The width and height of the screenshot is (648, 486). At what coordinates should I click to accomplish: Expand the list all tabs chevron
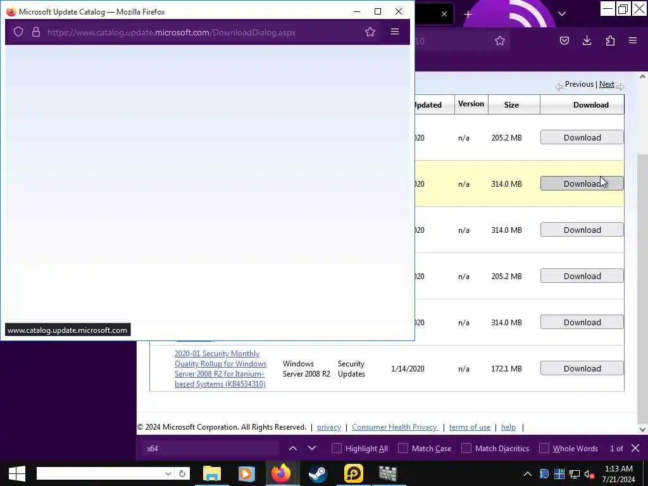[562, 14]
